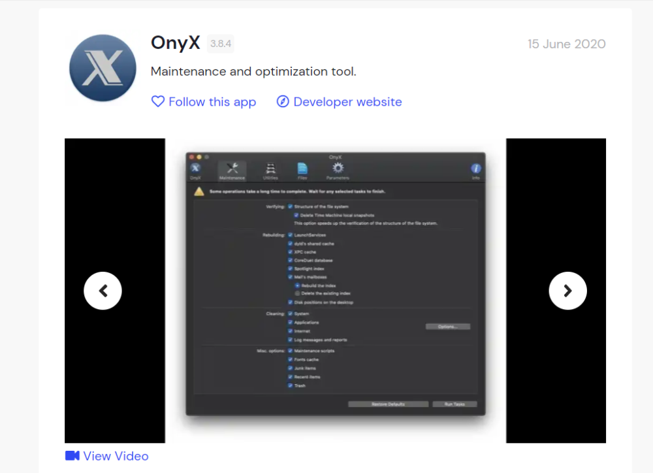653x473 pixels.
Task: Click the Restore Defaults button
Action: pos(388,404)
